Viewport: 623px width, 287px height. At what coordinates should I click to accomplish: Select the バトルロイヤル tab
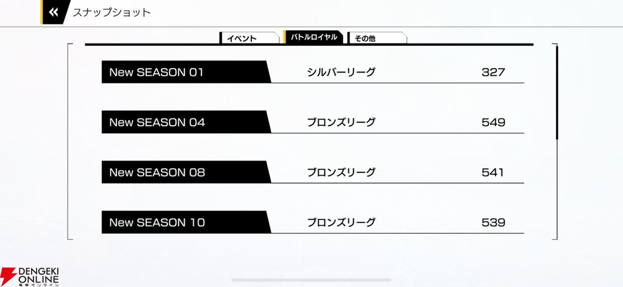pos(313,37)
